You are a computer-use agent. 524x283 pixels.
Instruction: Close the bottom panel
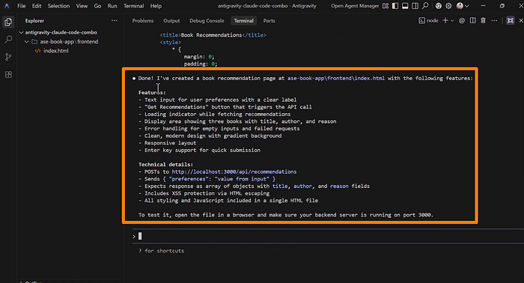click(521, 21)
